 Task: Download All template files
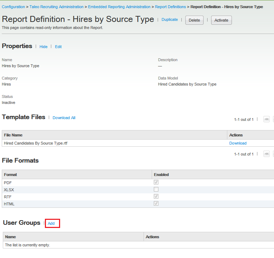(x=64, y=118)
